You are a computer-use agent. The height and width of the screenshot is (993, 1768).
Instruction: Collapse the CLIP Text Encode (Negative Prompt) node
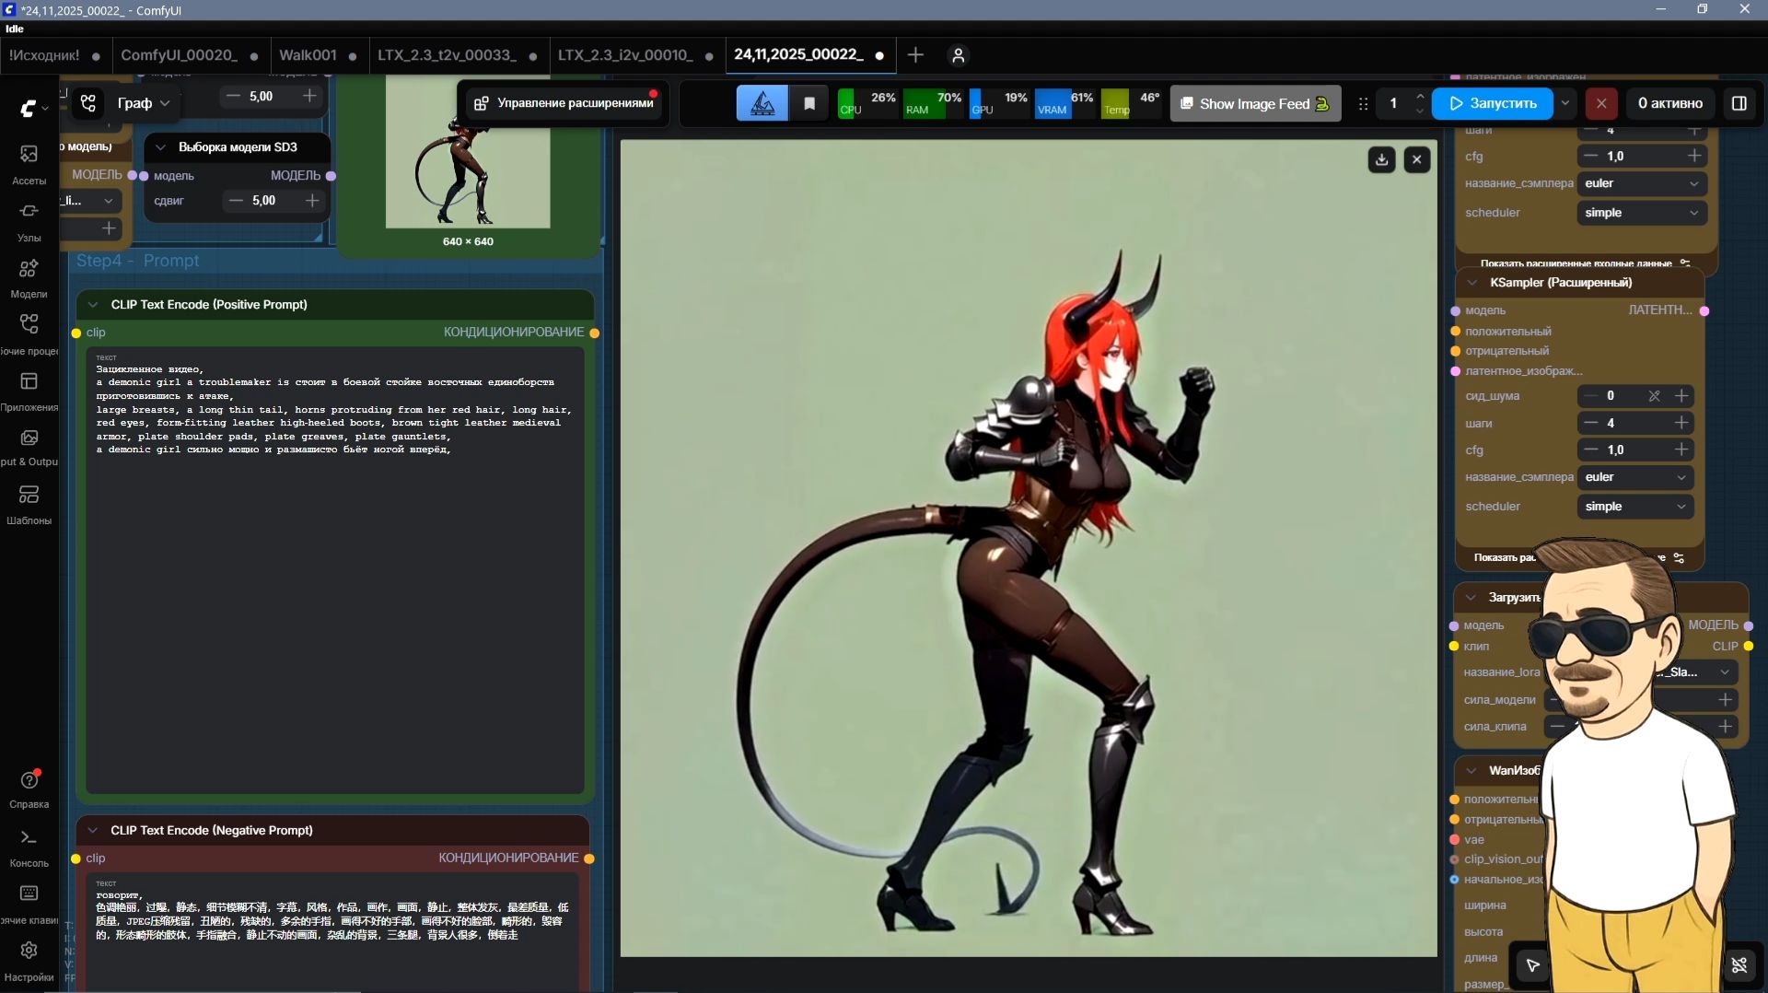[93, 831]
